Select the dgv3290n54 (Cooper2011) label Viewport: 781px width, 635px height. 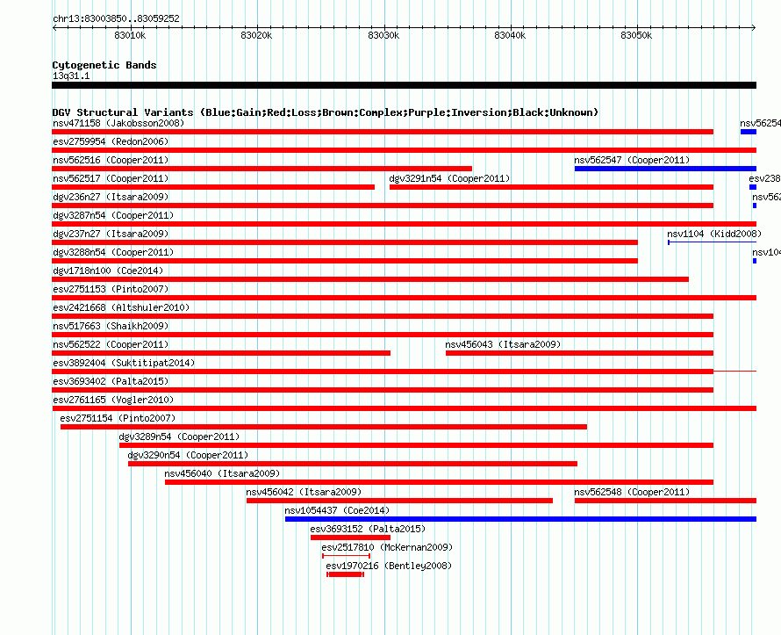189,455
